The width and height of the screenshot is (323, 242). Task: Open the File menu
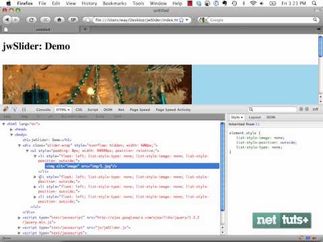(42, 3)
